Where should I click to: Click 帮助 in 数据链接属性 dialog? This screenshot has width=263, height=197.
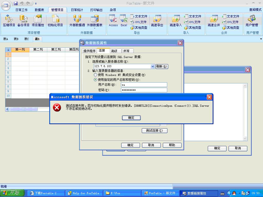coord(172,145)
